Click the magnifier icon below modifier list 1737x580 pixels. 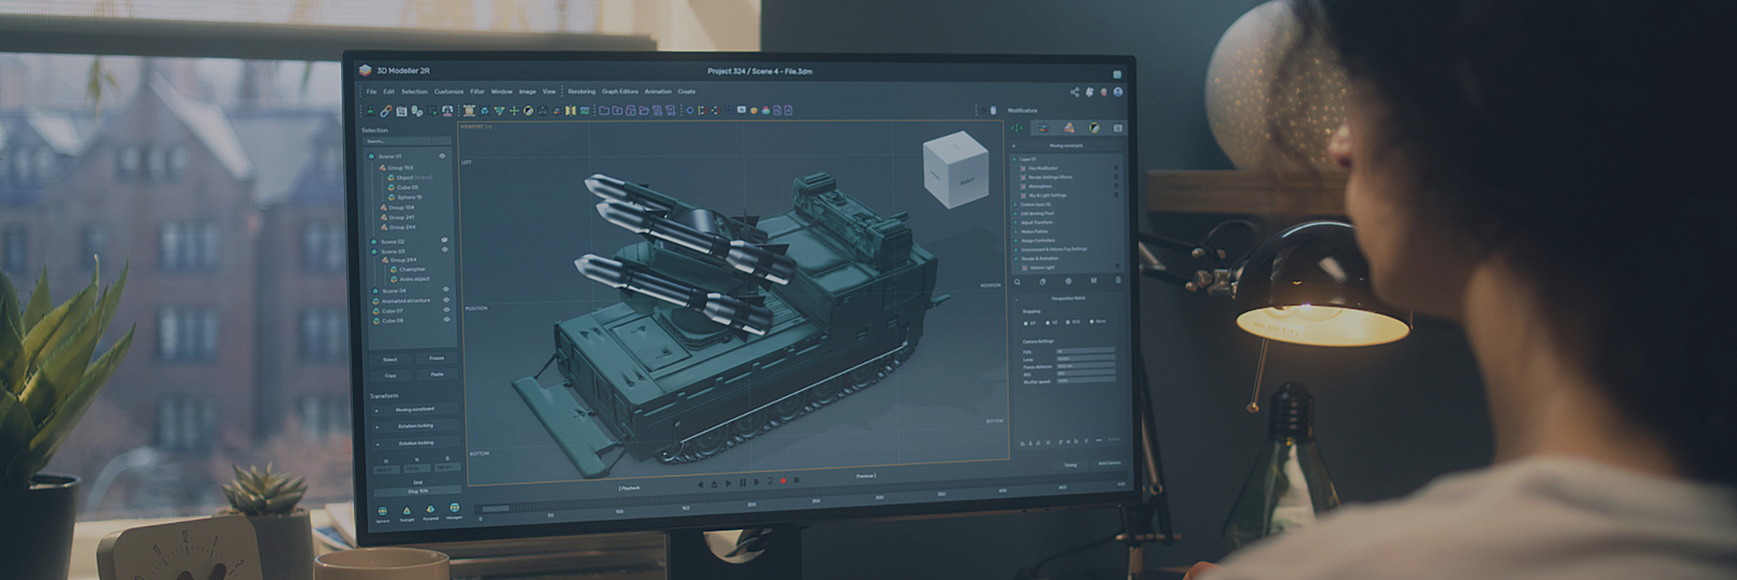pyautogui.click(x=1017, y=282)
